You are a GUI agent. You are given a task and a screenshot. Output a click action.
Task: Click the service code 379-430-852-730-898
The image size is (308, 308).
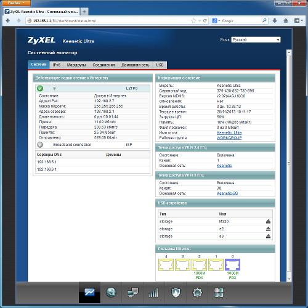click(x=235, y=91)
